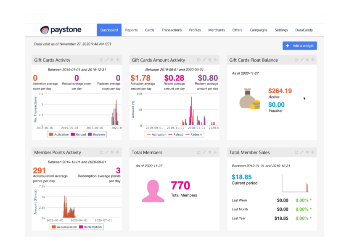Image resolution: width=349 pixels, height=252 pixels.
Task: Expand options via Member Points Activity move icon
Action: click(x=117, y=152)
